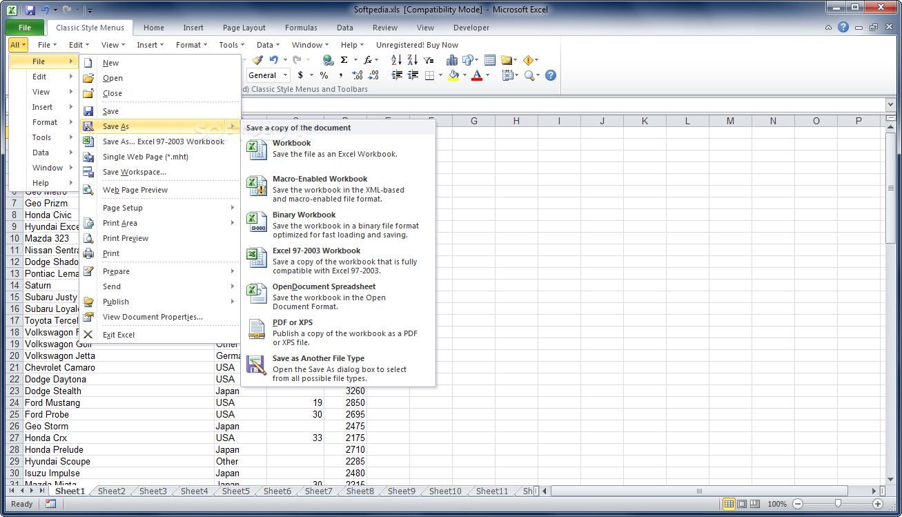Open the Window dropdown in the classic menu bar
This screenshot has height=517, width=902.
click(310, 45)
